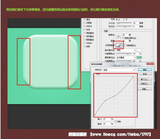Open the 阴影模式 dropdown set to 正片叠底

tap(126, 58)
